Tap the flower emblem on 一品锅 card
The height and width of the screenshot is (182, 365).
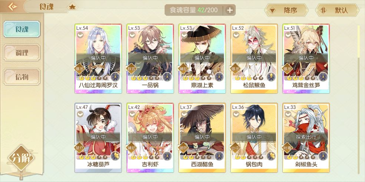167,77
